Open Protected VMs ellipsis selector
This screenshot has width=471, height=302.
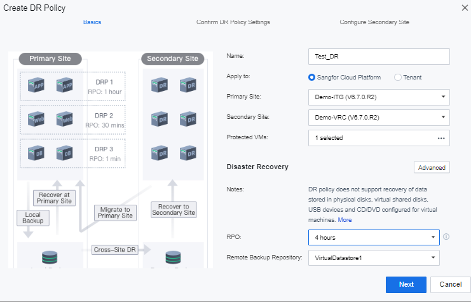pyautogui.click(x=441, y=138)
